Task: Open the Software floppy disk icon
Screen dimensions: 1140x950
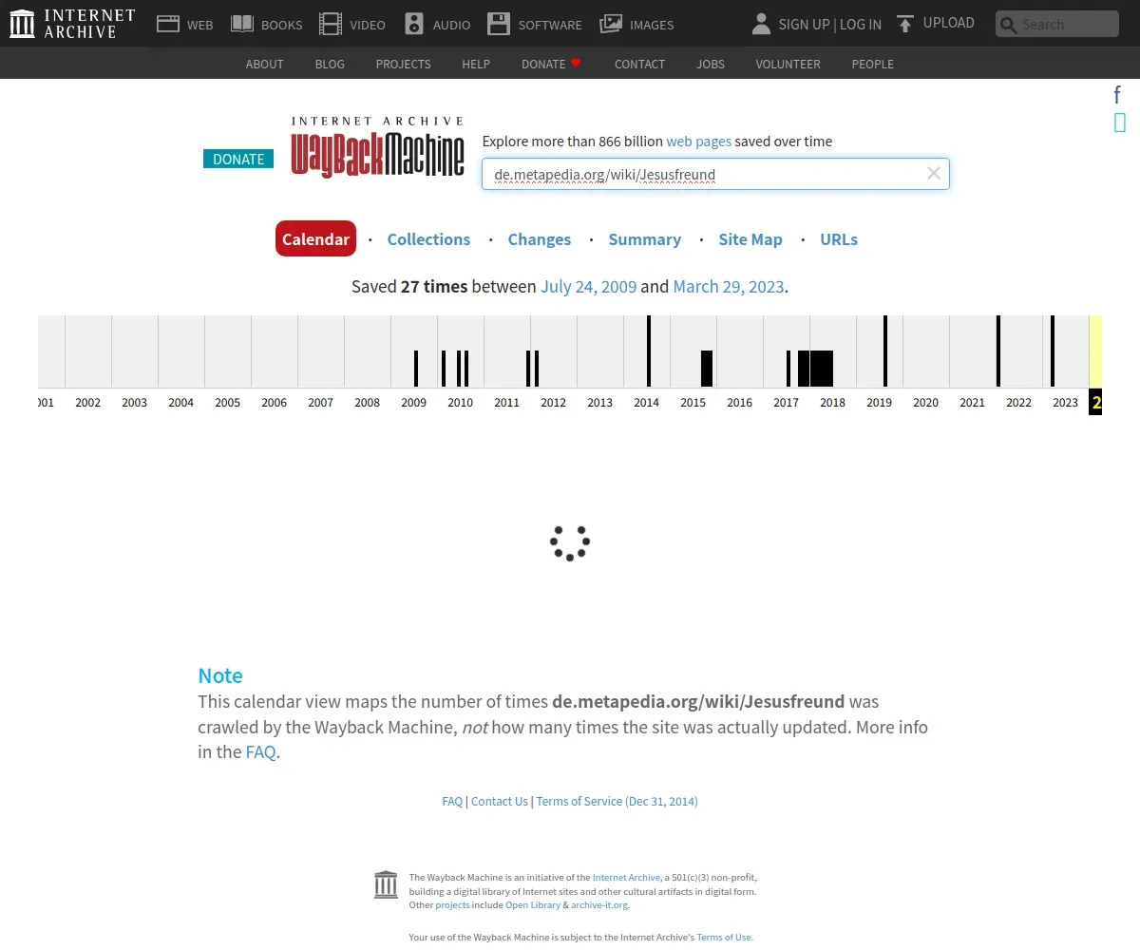Action: pos(499,24)
